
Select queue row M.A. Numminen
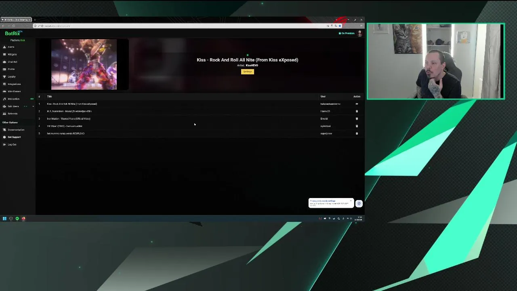tap(200, 111)
